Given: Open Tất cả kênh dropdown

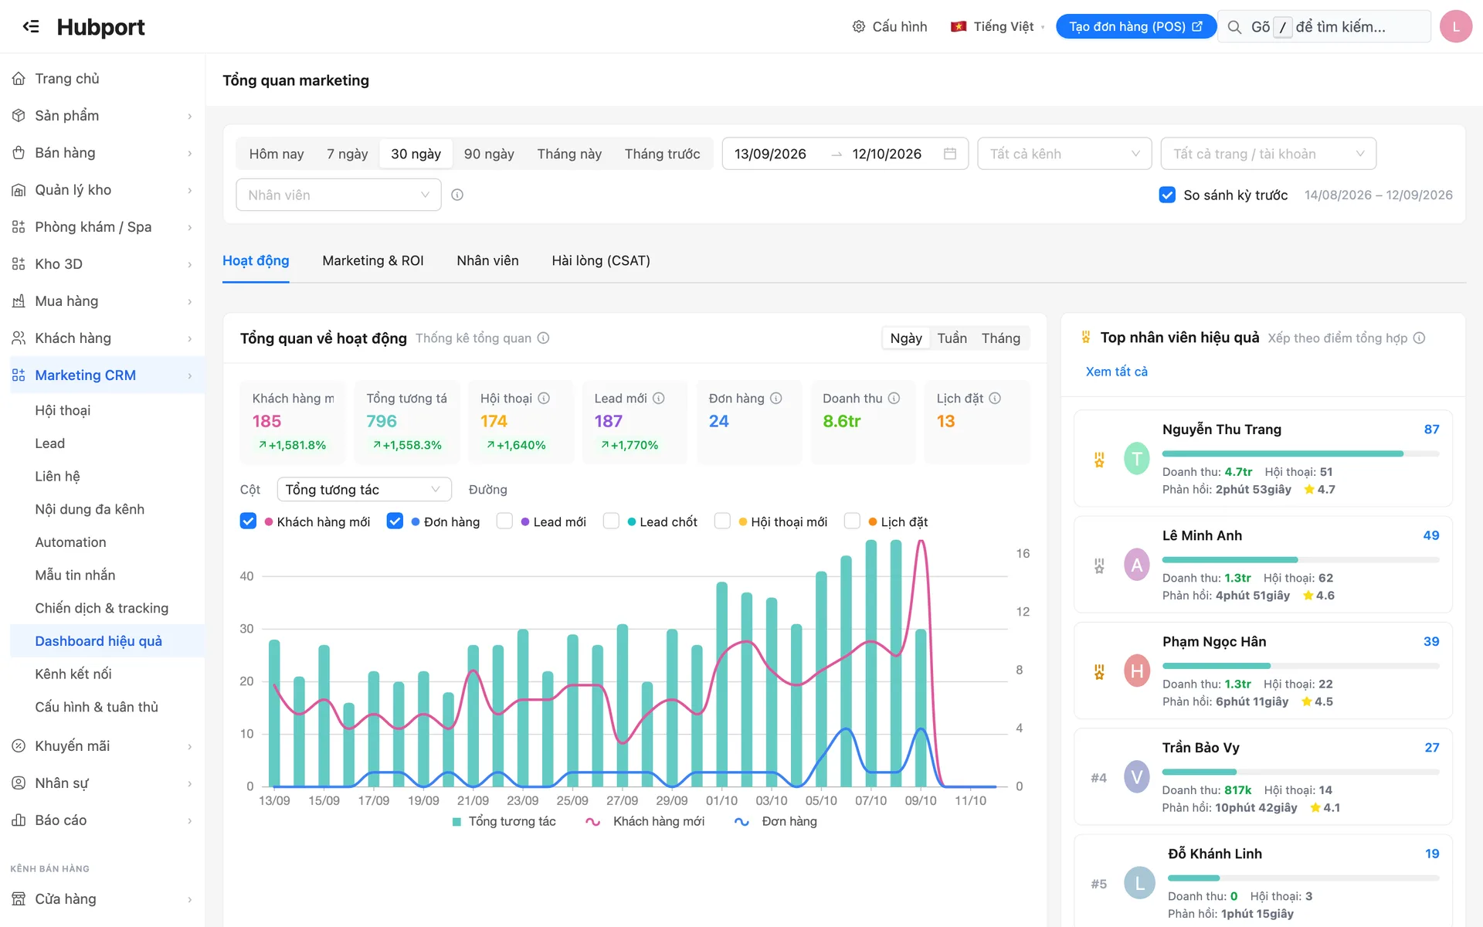Looking at the screenshot, I should (x=1064, y=154).
